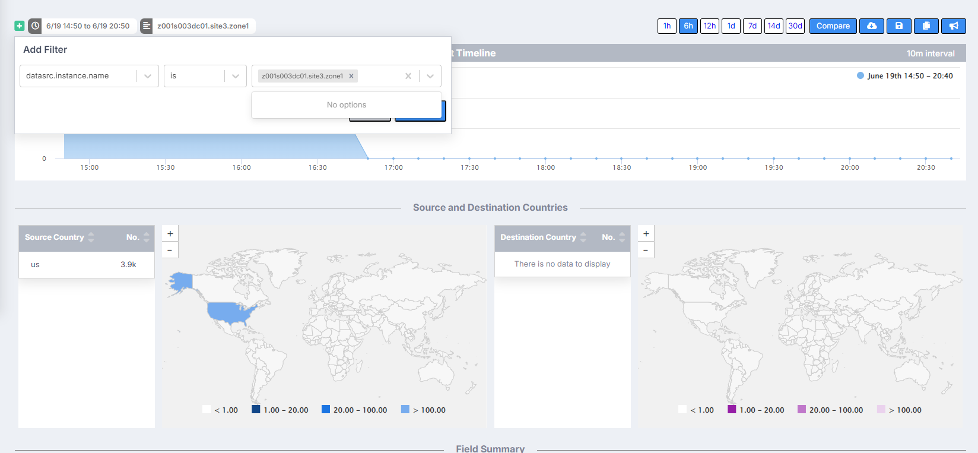The image size is (978, 453).
Task: Toggle the June 19th series legend
Action: (905, 76)
